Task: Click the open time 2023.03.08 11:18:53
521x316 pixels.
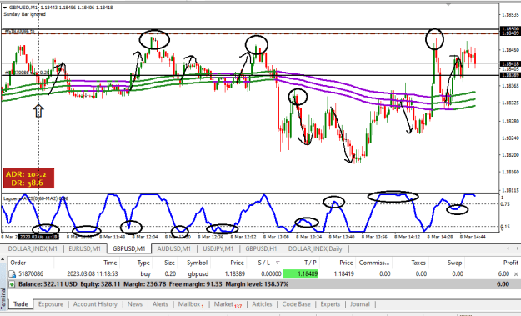Action: coord(93,274)
